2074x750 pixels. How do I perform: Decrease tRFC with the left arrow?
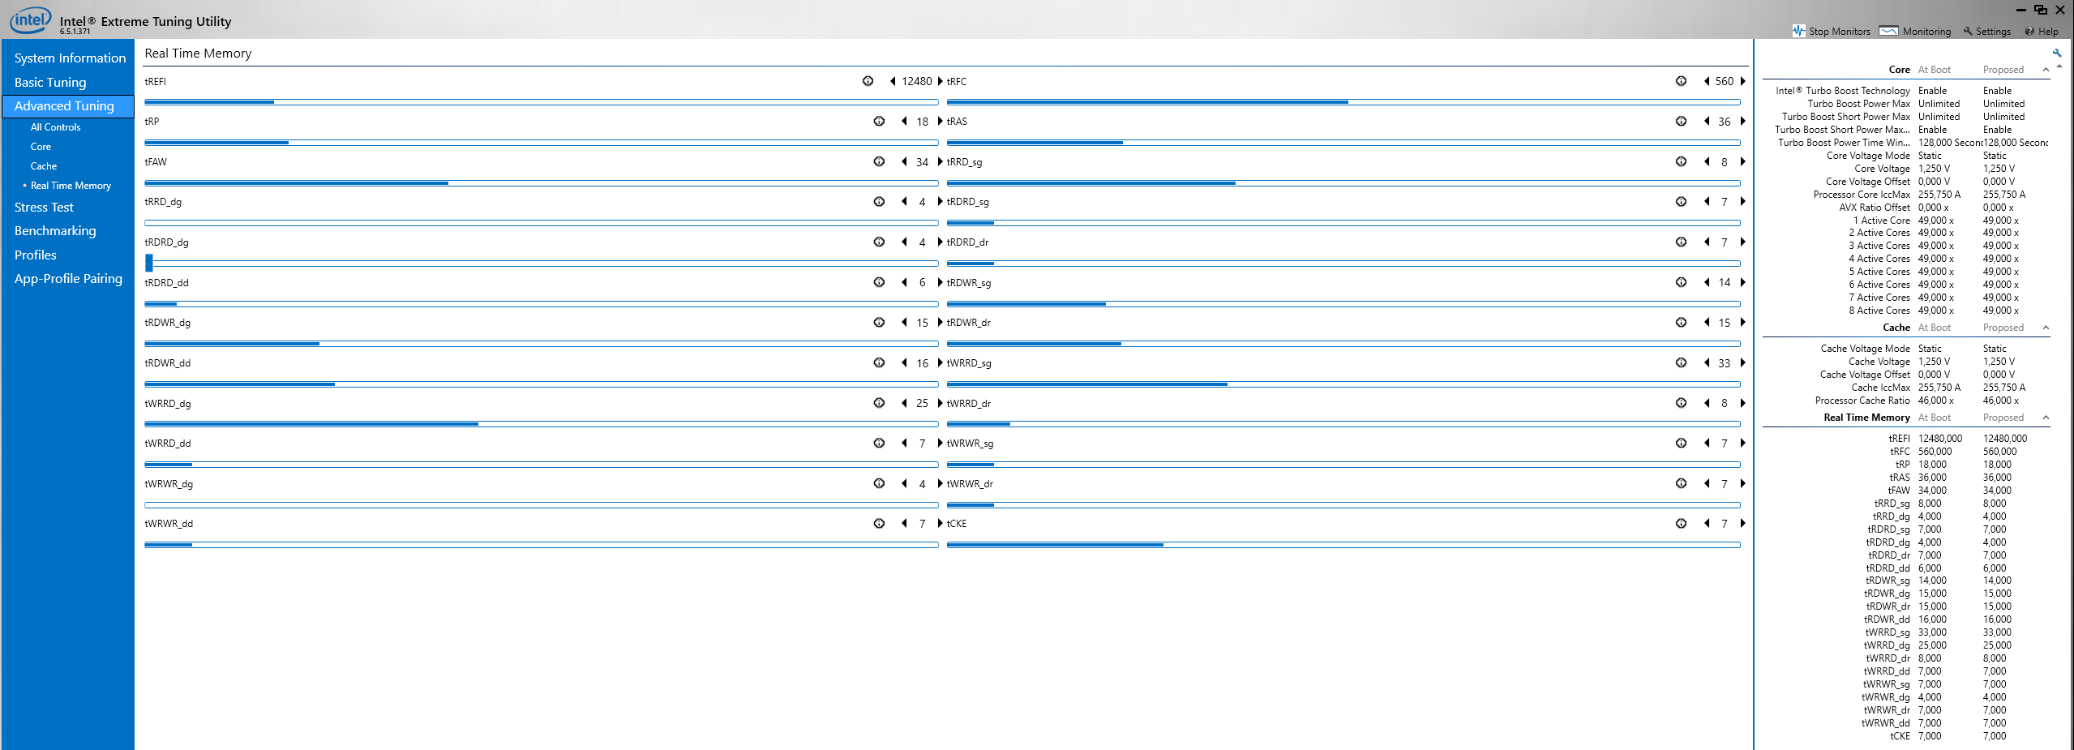1707,81
